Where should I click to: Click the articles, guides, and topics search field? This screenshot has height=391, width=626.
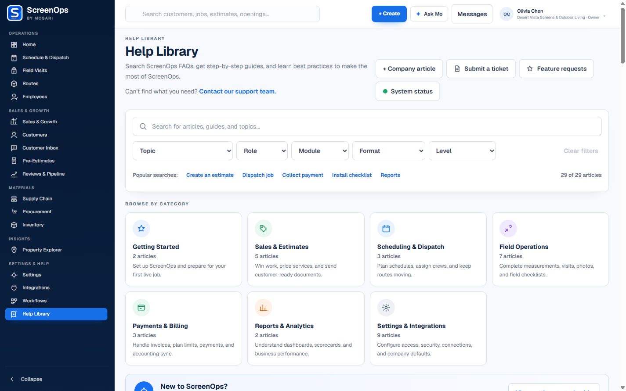(x=367, y=126)
